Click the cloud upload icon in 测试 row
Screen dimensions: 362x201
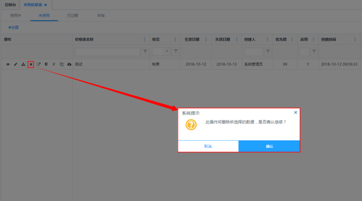point(69,64)
